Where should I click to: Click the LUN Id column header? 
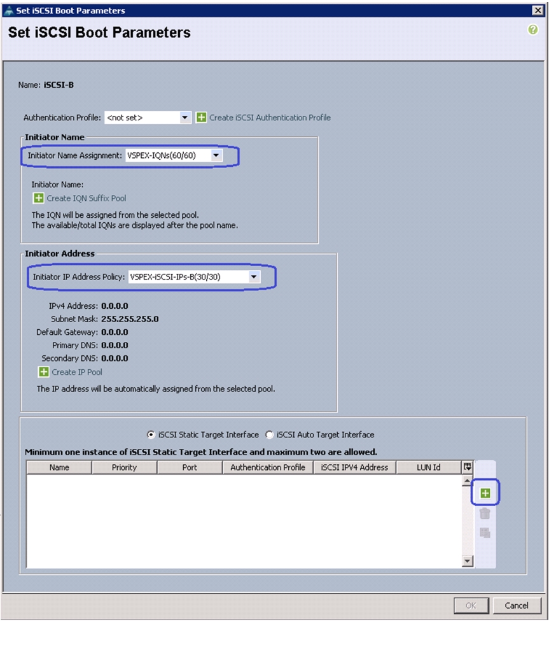[x=428, y=467]
